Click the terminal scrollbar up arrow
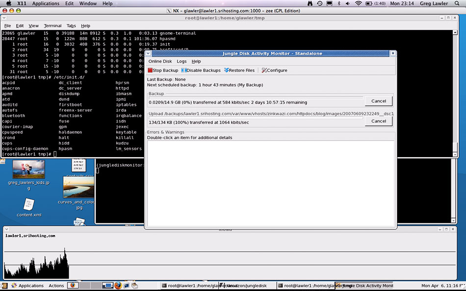The image size is (466, 291). click(455, 32)
